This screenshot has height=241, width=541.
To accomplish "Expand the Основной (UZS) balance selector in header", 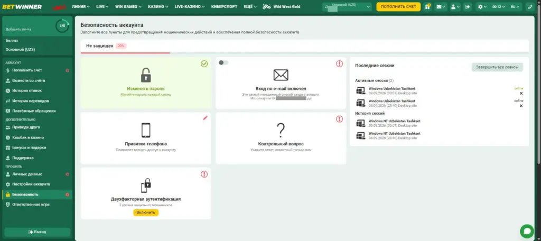I will coord(347,6).
